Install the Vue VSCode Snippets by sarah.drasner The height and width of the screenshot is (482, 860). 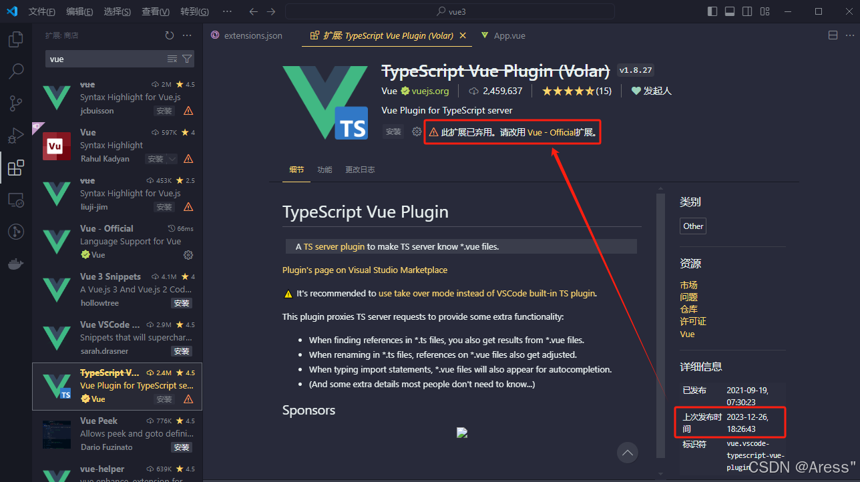point(182,351)
